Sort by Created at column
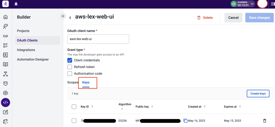 coord(205,107)
